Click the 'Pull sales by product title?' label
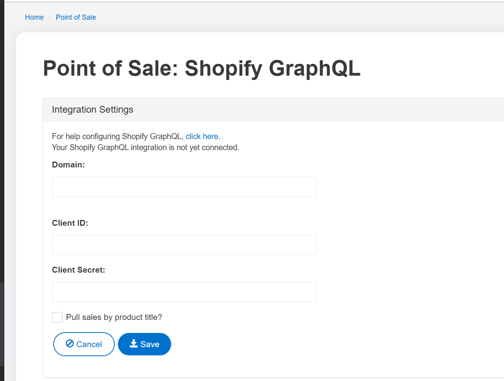504x381 pixels. (x=114, y=317)
